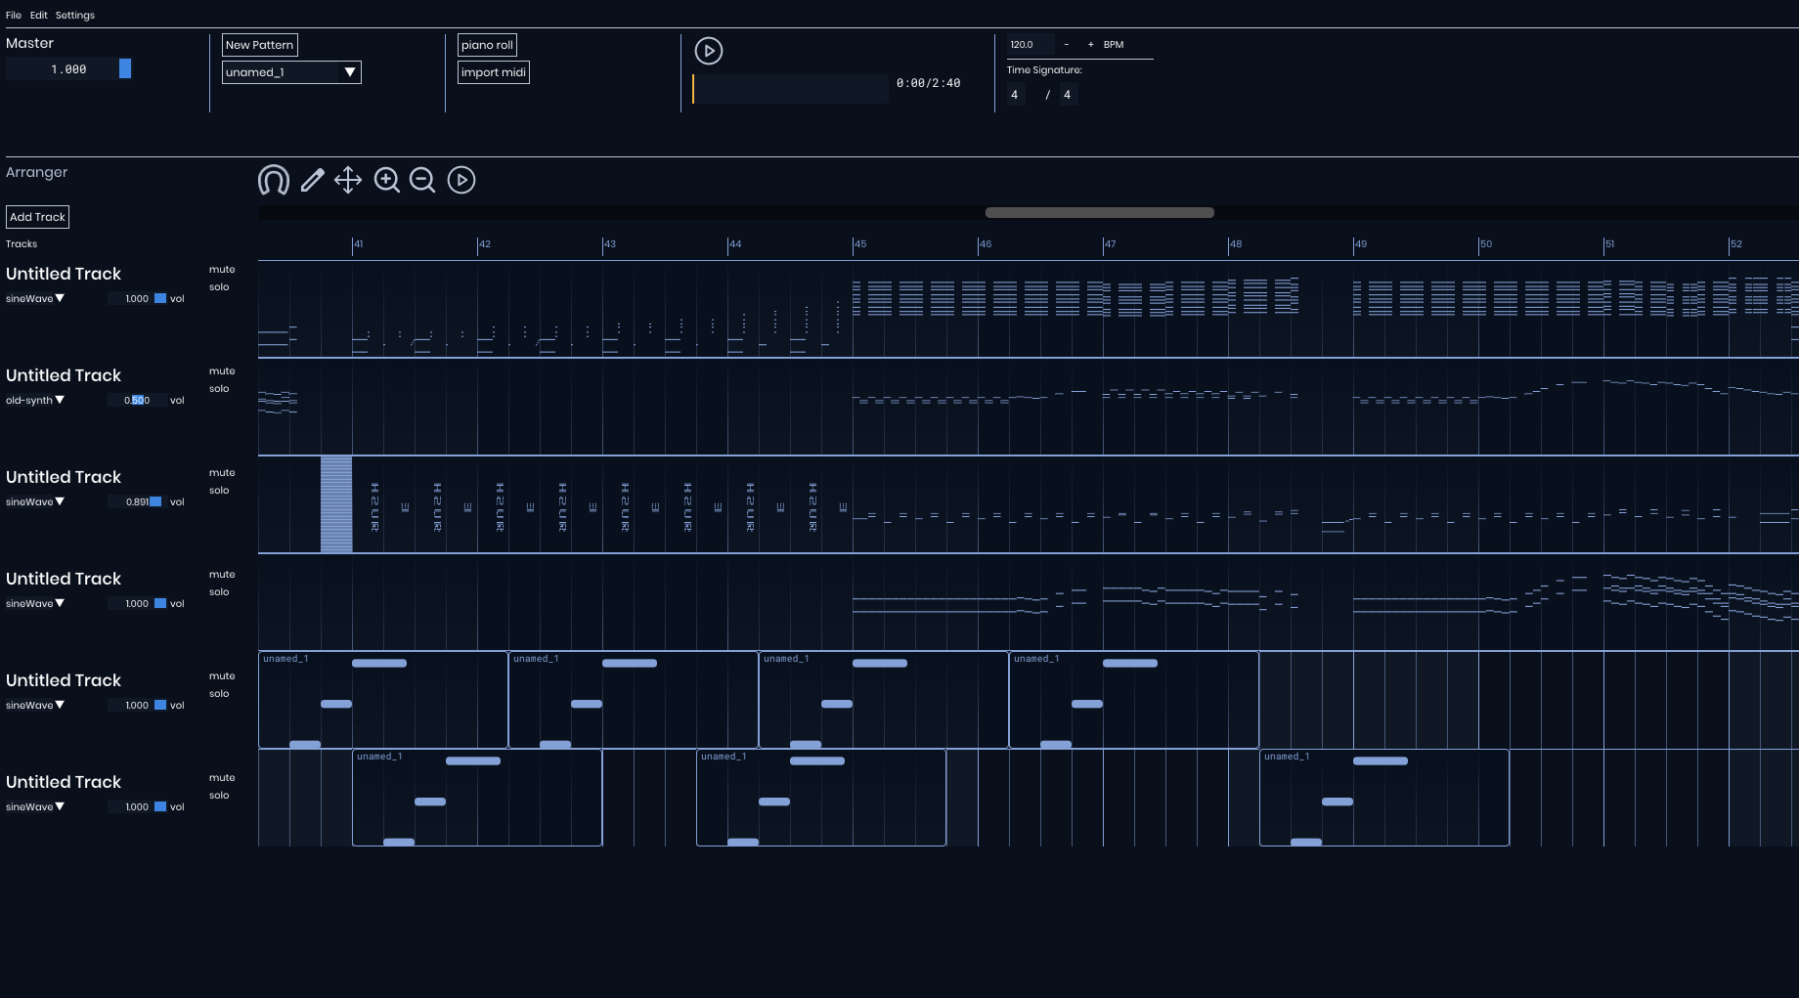Open the File menu
Image resolution: width=1799 pixels, height=998 pixels.
pos(13,15)
